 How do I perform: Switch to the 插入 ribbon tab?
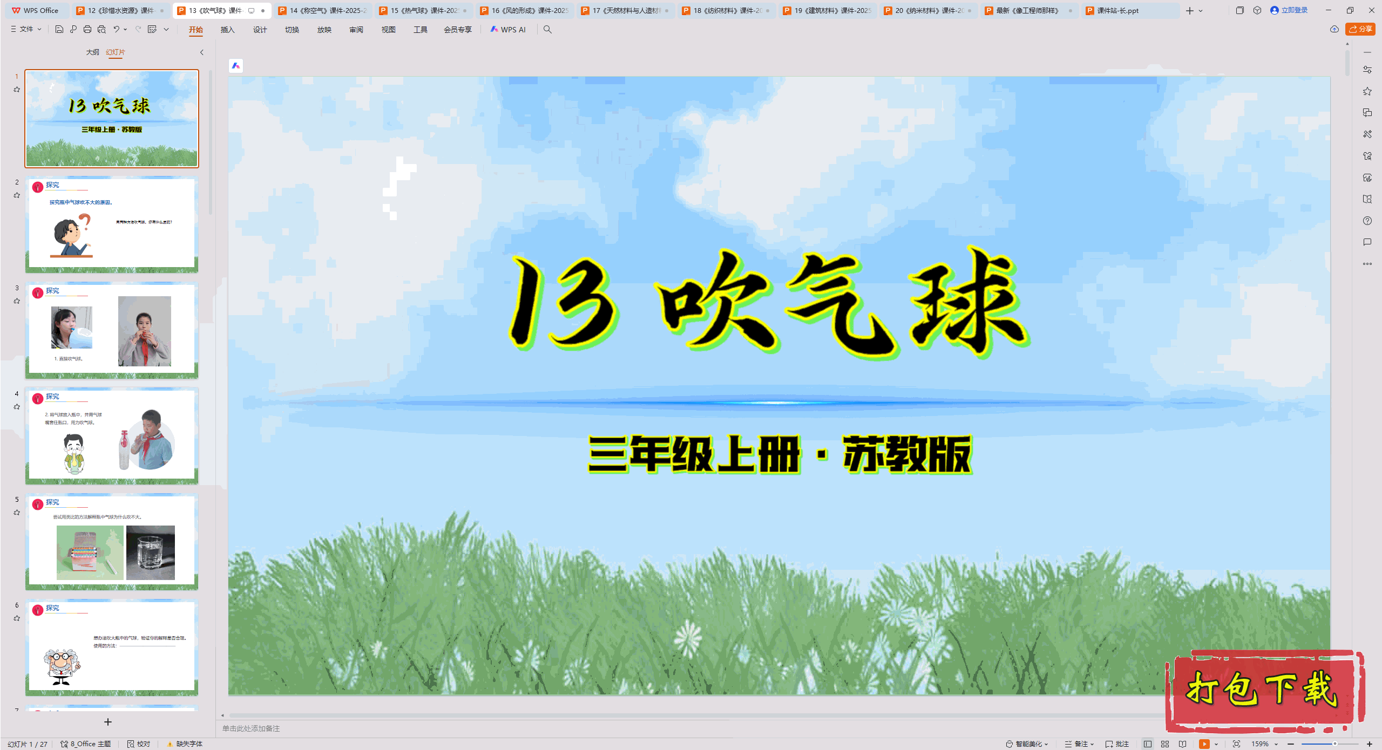[227, 30]
